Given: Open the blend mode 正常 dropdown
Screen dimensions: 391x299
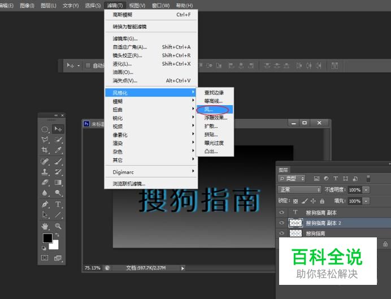Looking at the screenshot, I should point(299,190).
